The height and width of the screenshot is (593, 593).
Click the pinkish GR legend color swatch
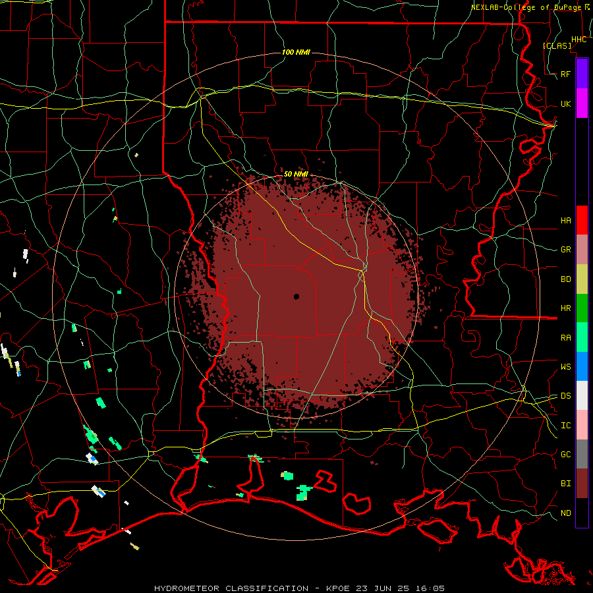582,250
